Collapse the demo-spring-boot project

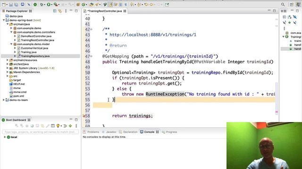tap(4, 20)
